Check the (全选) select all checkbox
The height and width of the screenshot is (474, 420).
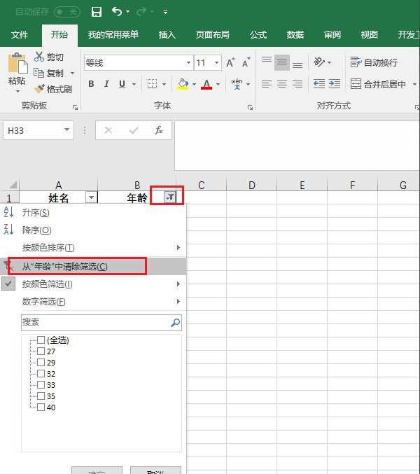point(41,340)
